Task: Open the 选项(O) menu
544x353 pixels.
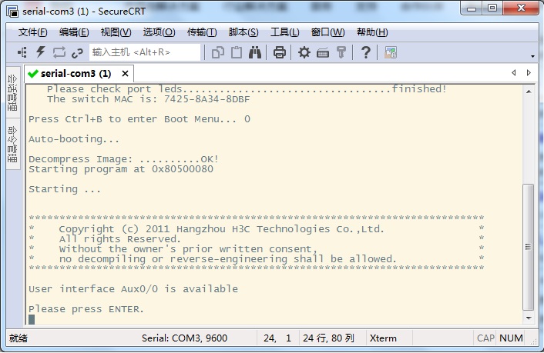Action: point(159,32)
